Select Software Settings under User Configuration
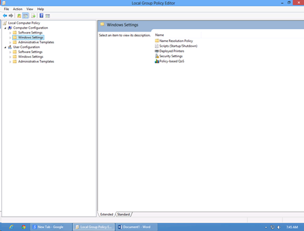The image size is (304, 231). tap(30, 52)
